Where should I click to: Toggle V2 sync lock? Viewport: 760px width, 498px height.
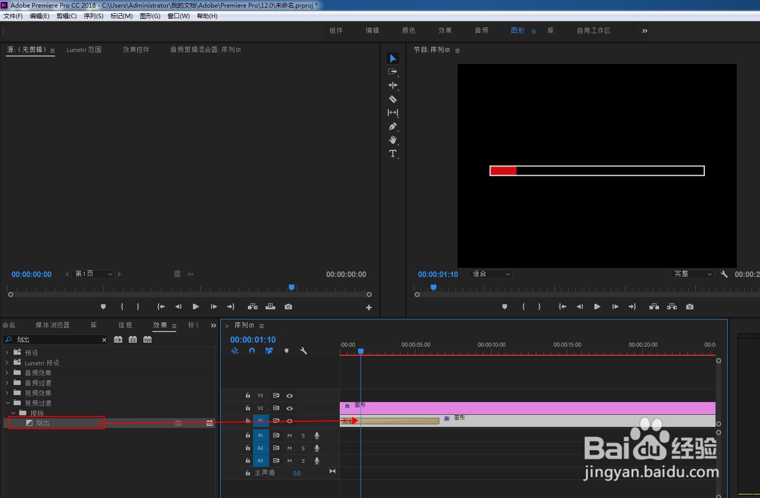tap(276, 408)
